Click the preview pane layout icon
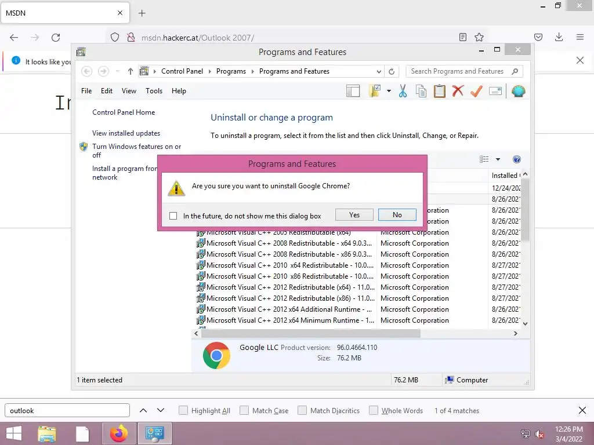Viewport: 594px width, 445px height. [x=353, y=91]
